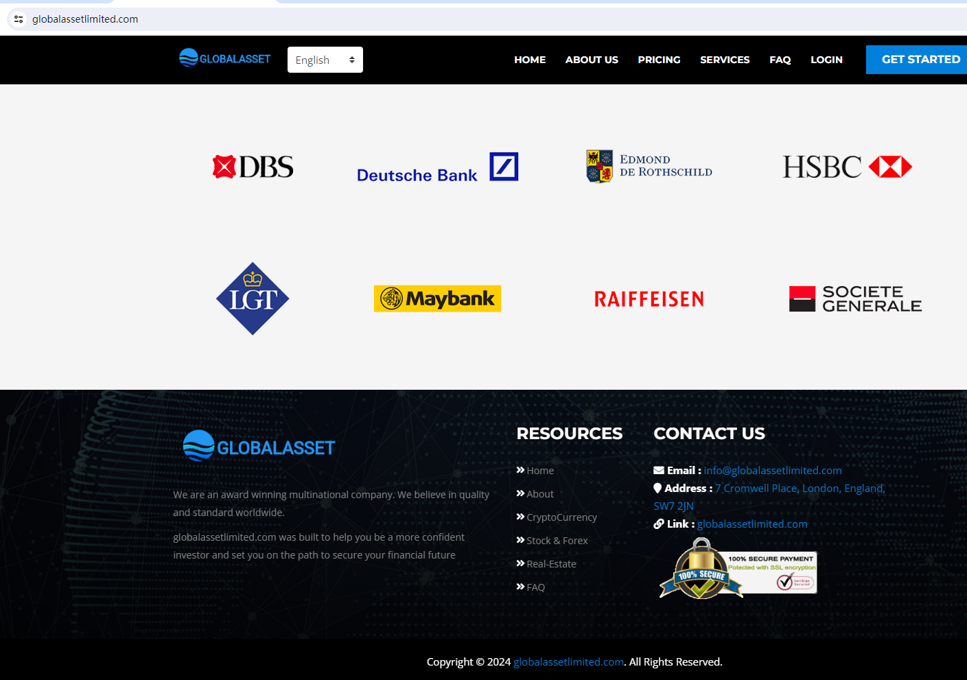
Task: Open the About link under Resources
Action: tap(540, 494)
